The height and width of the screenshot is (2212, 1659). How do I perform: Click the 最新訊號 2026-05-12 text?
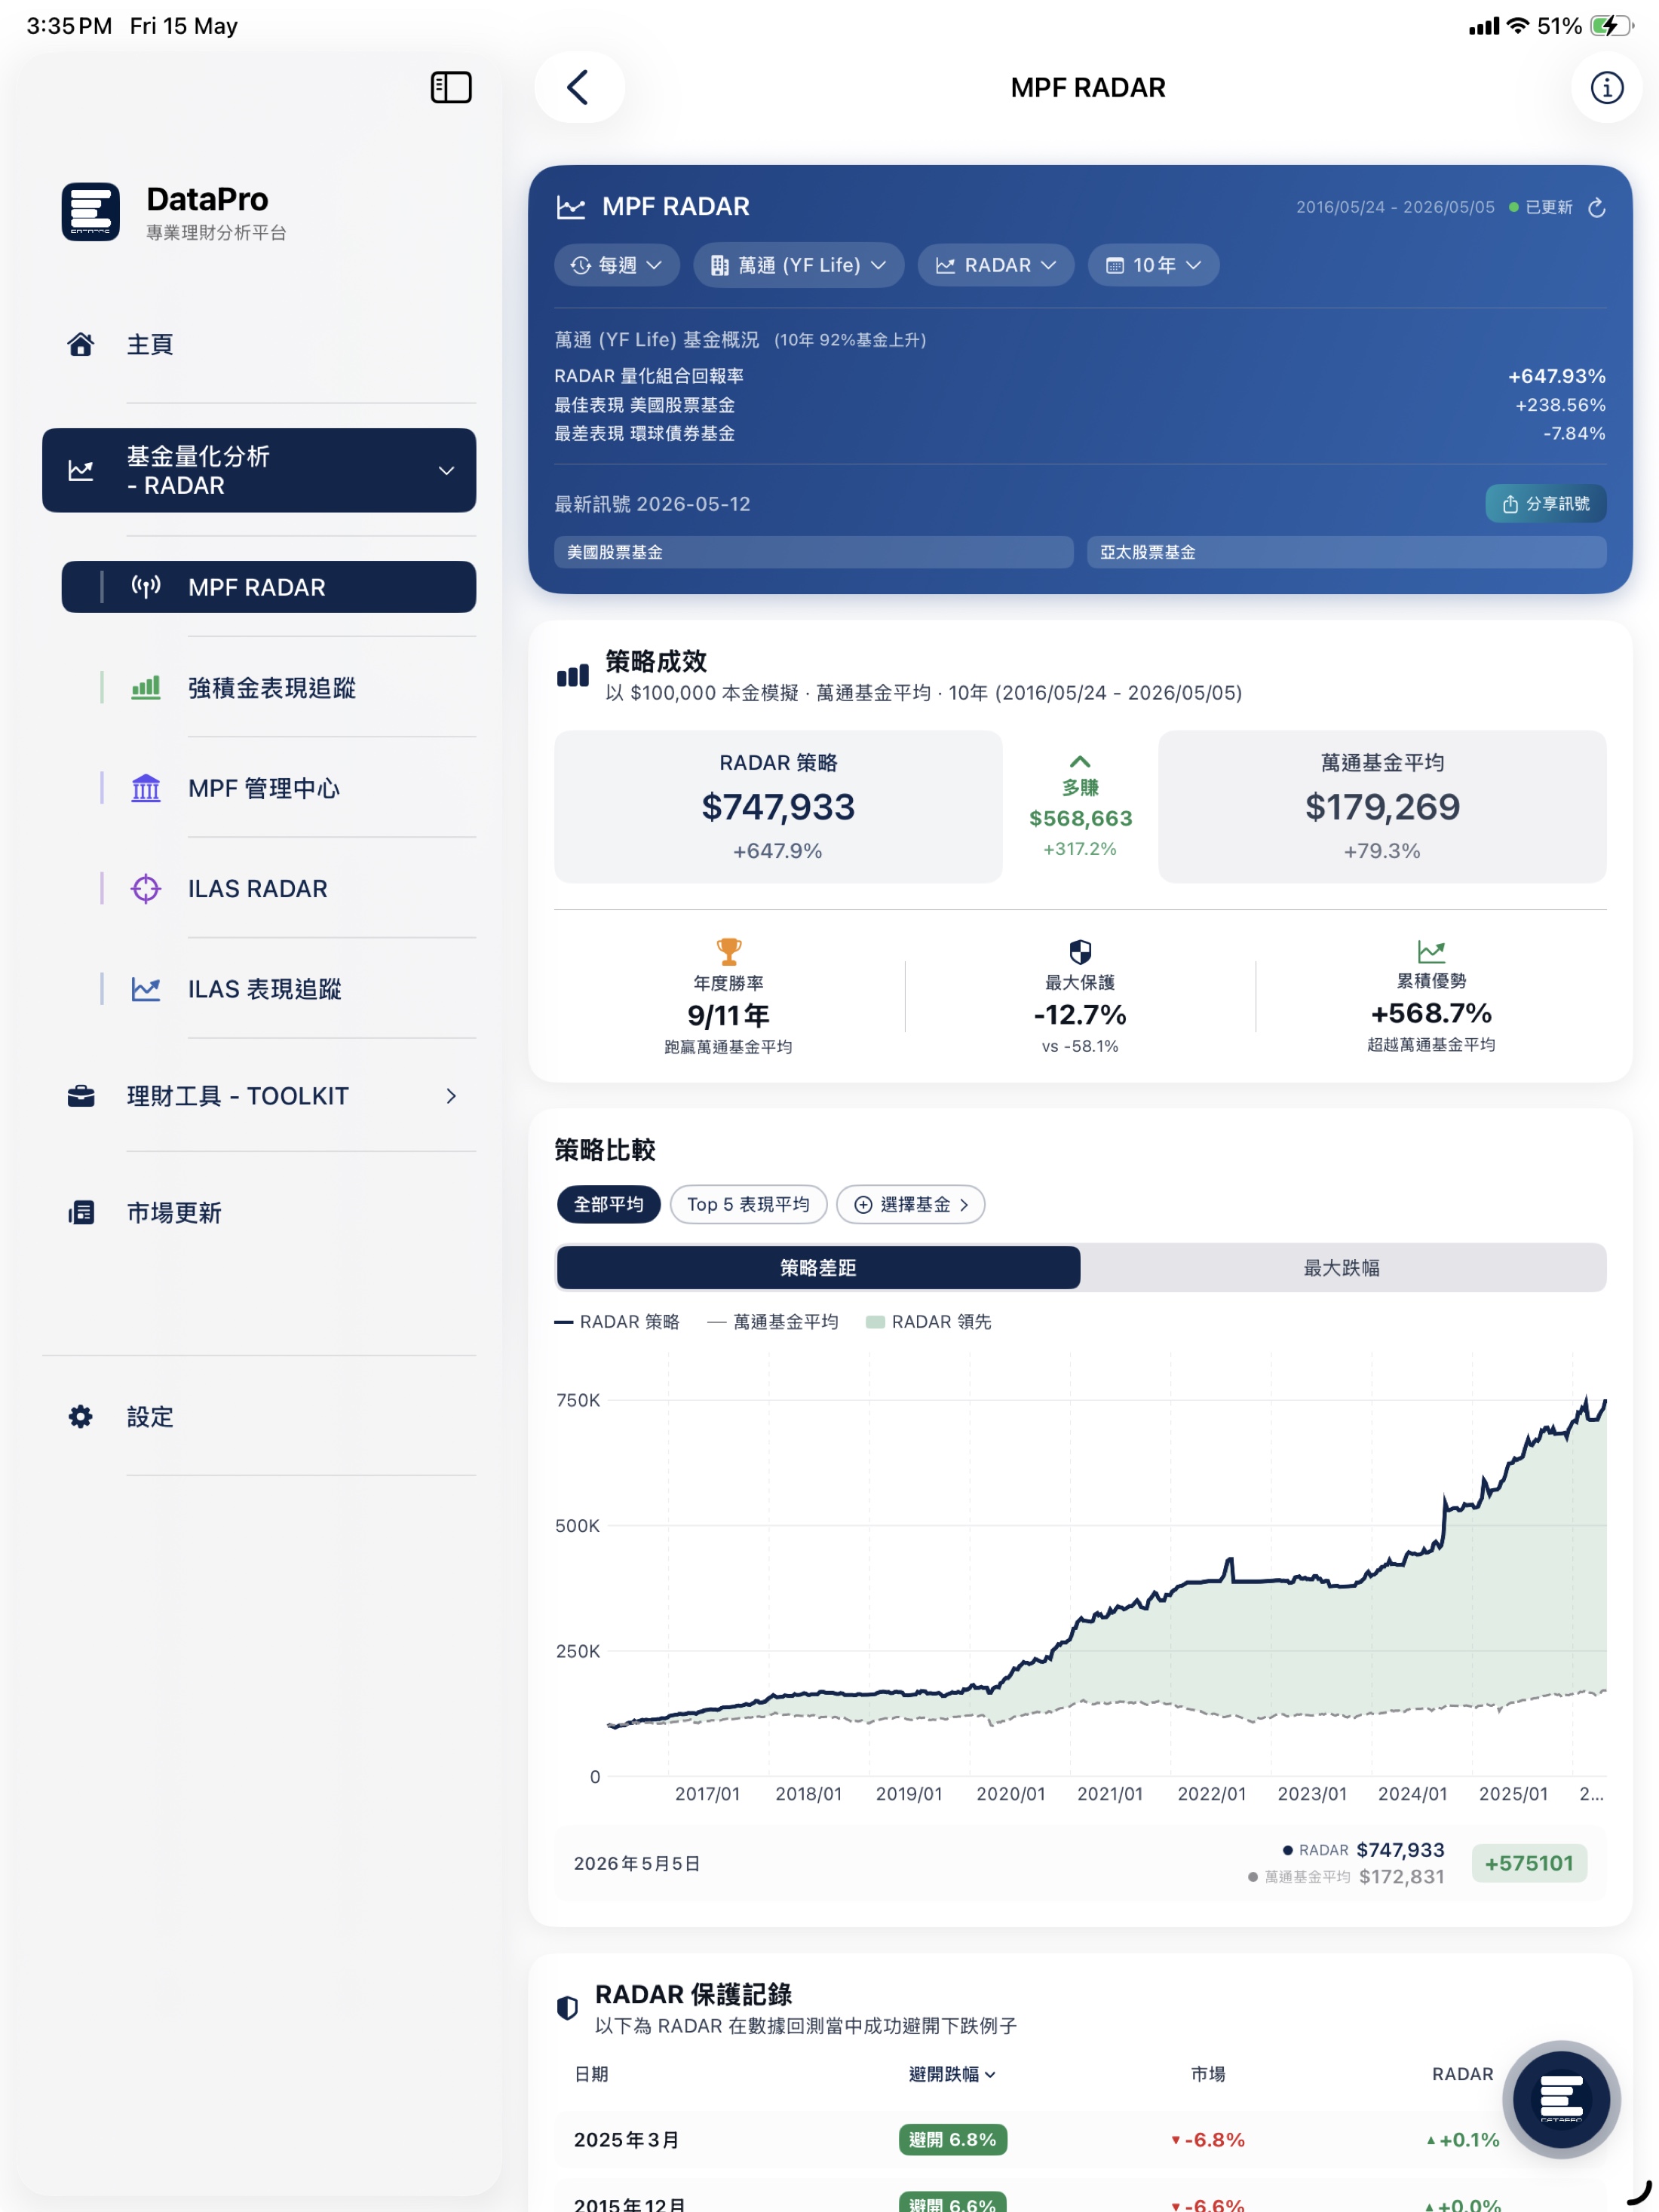(x=652, y=503)
